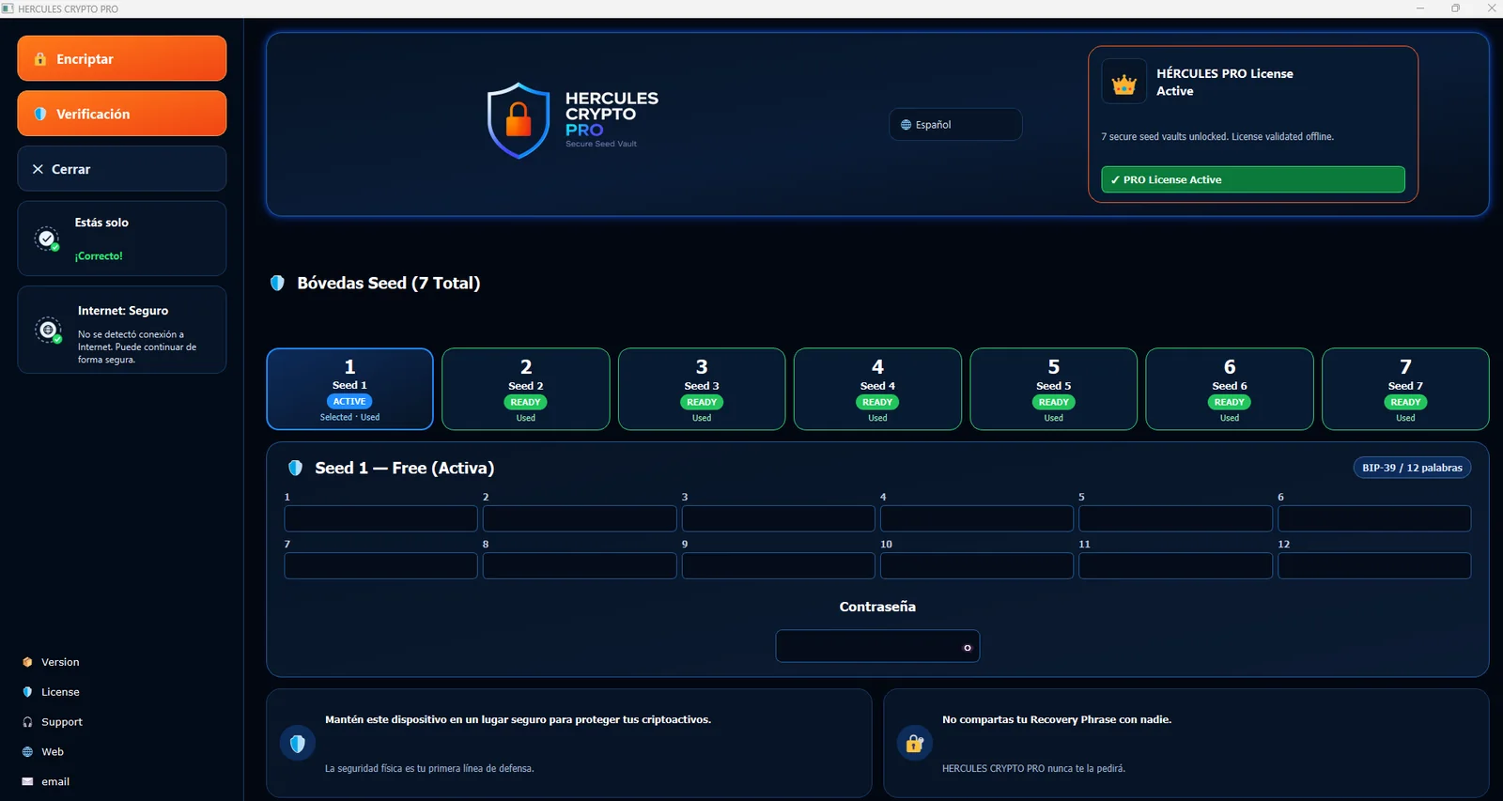Open the Verificación section
This screenshot has height=801, width=1503.
(x=121, y=114)
